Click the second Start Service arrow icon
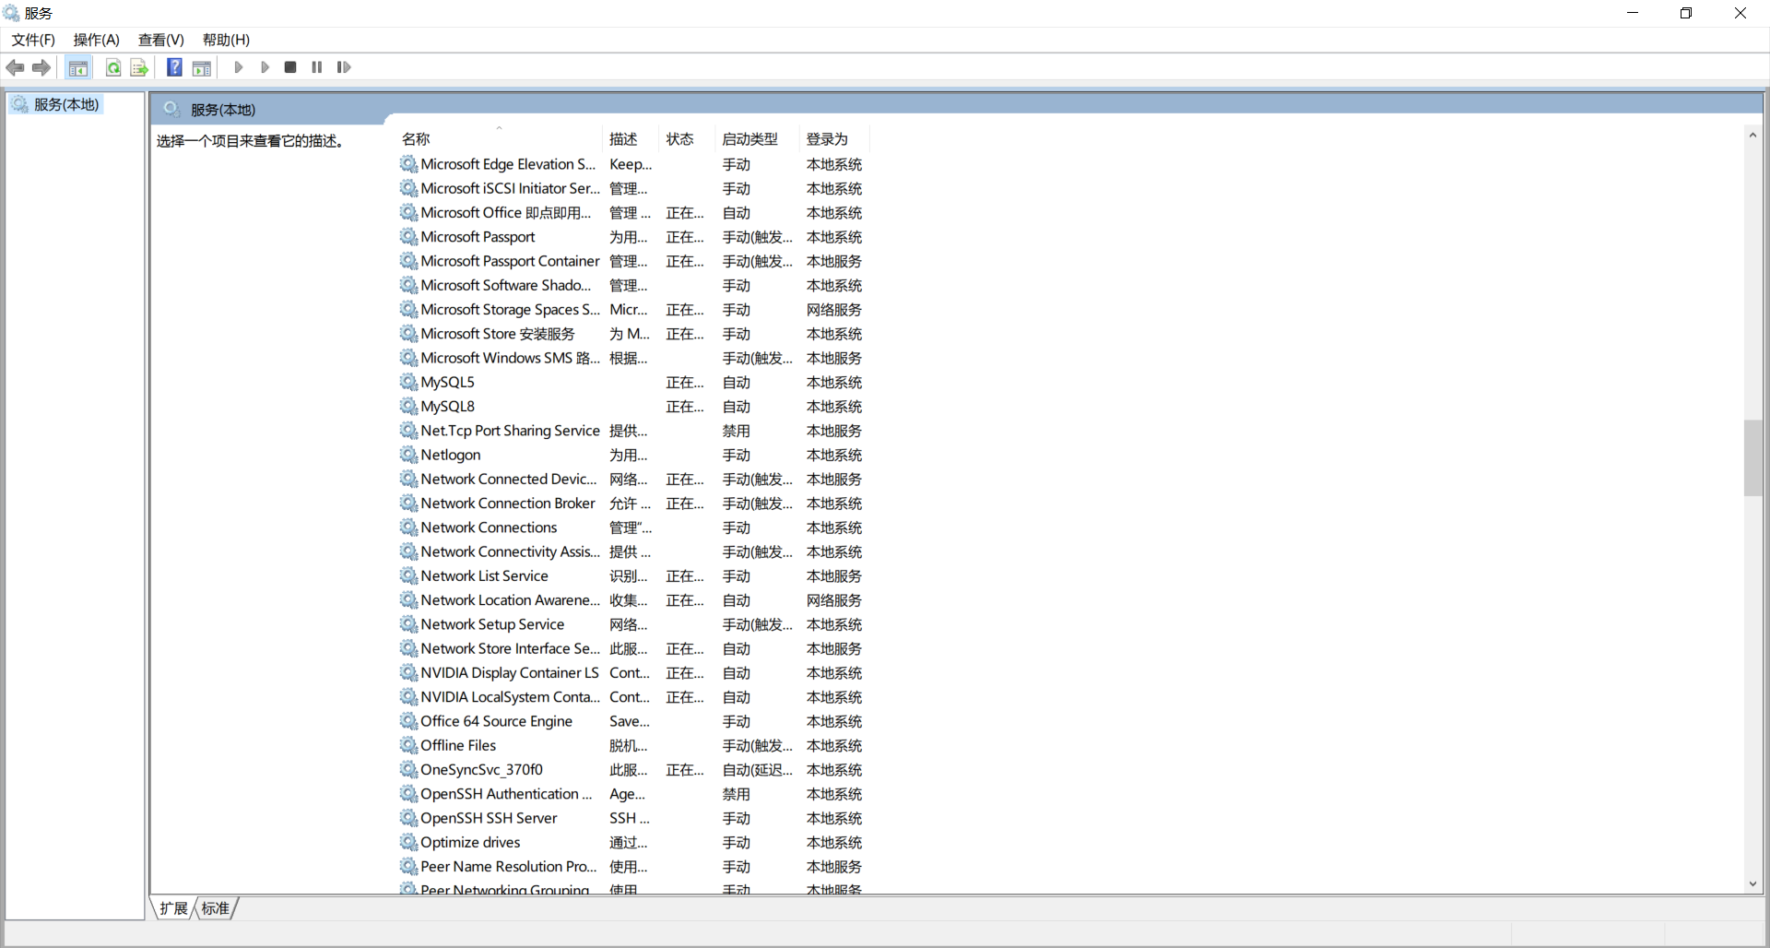Viewport: 1770px width, 948px height. click(265, 67)
